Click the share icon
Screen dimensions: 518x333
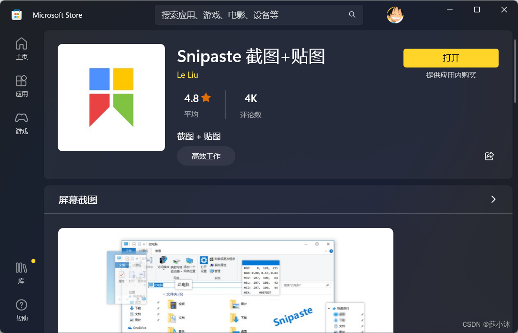pyautogui.click(x=489, y=156)
